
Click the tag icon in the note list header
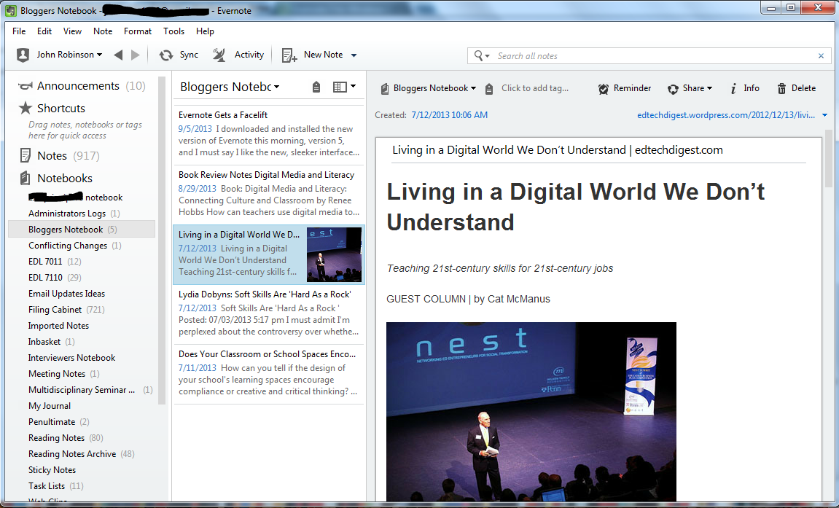(x=316, y=87)
